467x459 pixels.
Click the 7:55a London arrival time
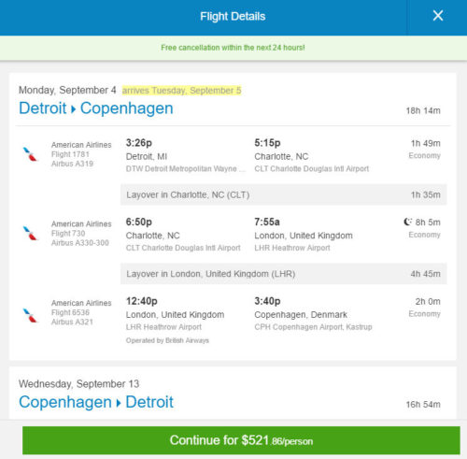tap(267, 222)
